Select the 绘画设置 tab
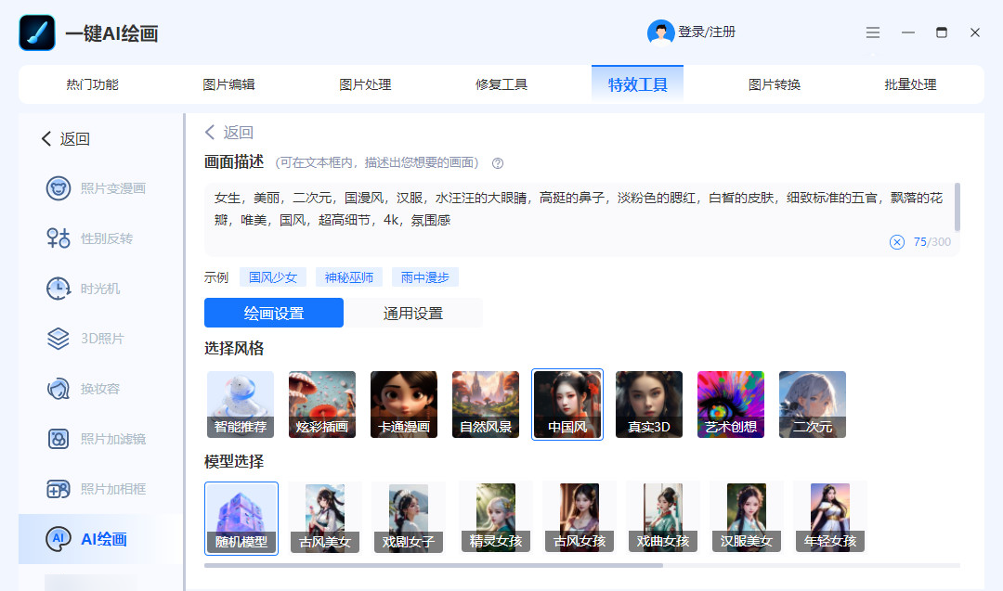 tap(274, 313)
